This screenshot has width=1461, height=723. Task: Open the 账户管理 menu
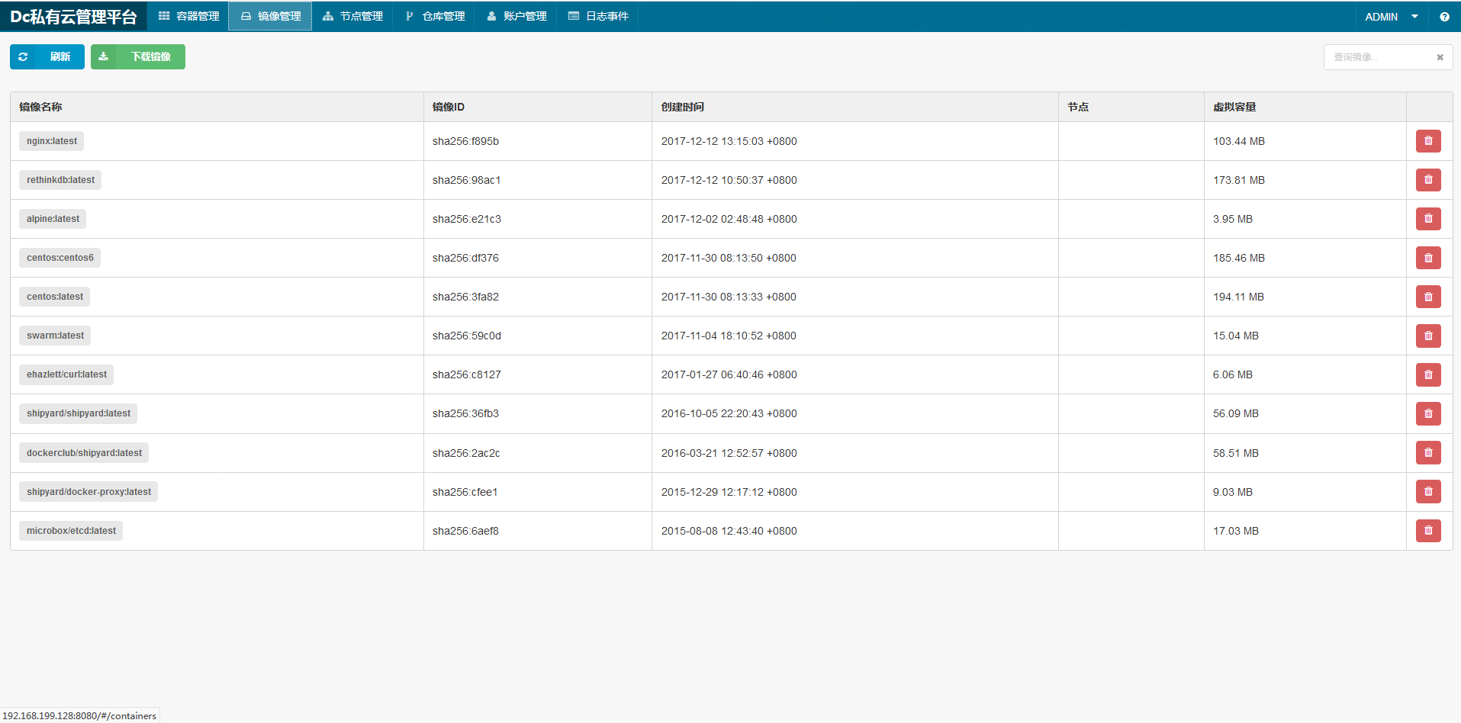click(516, 16)
